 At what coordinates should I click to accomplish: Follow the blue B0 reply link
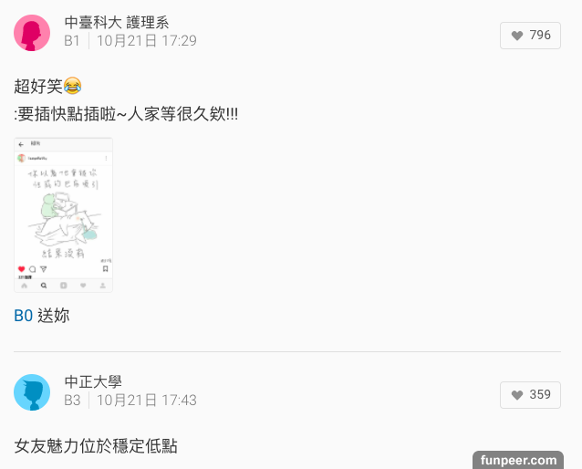tap(24, 316)
